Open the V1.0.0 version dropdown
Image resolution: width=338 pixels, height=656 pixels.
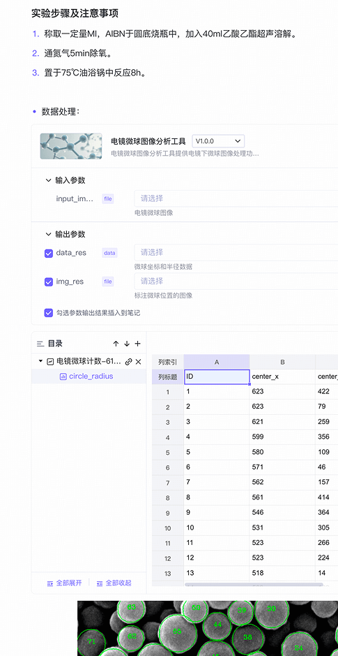coord(218,141)
